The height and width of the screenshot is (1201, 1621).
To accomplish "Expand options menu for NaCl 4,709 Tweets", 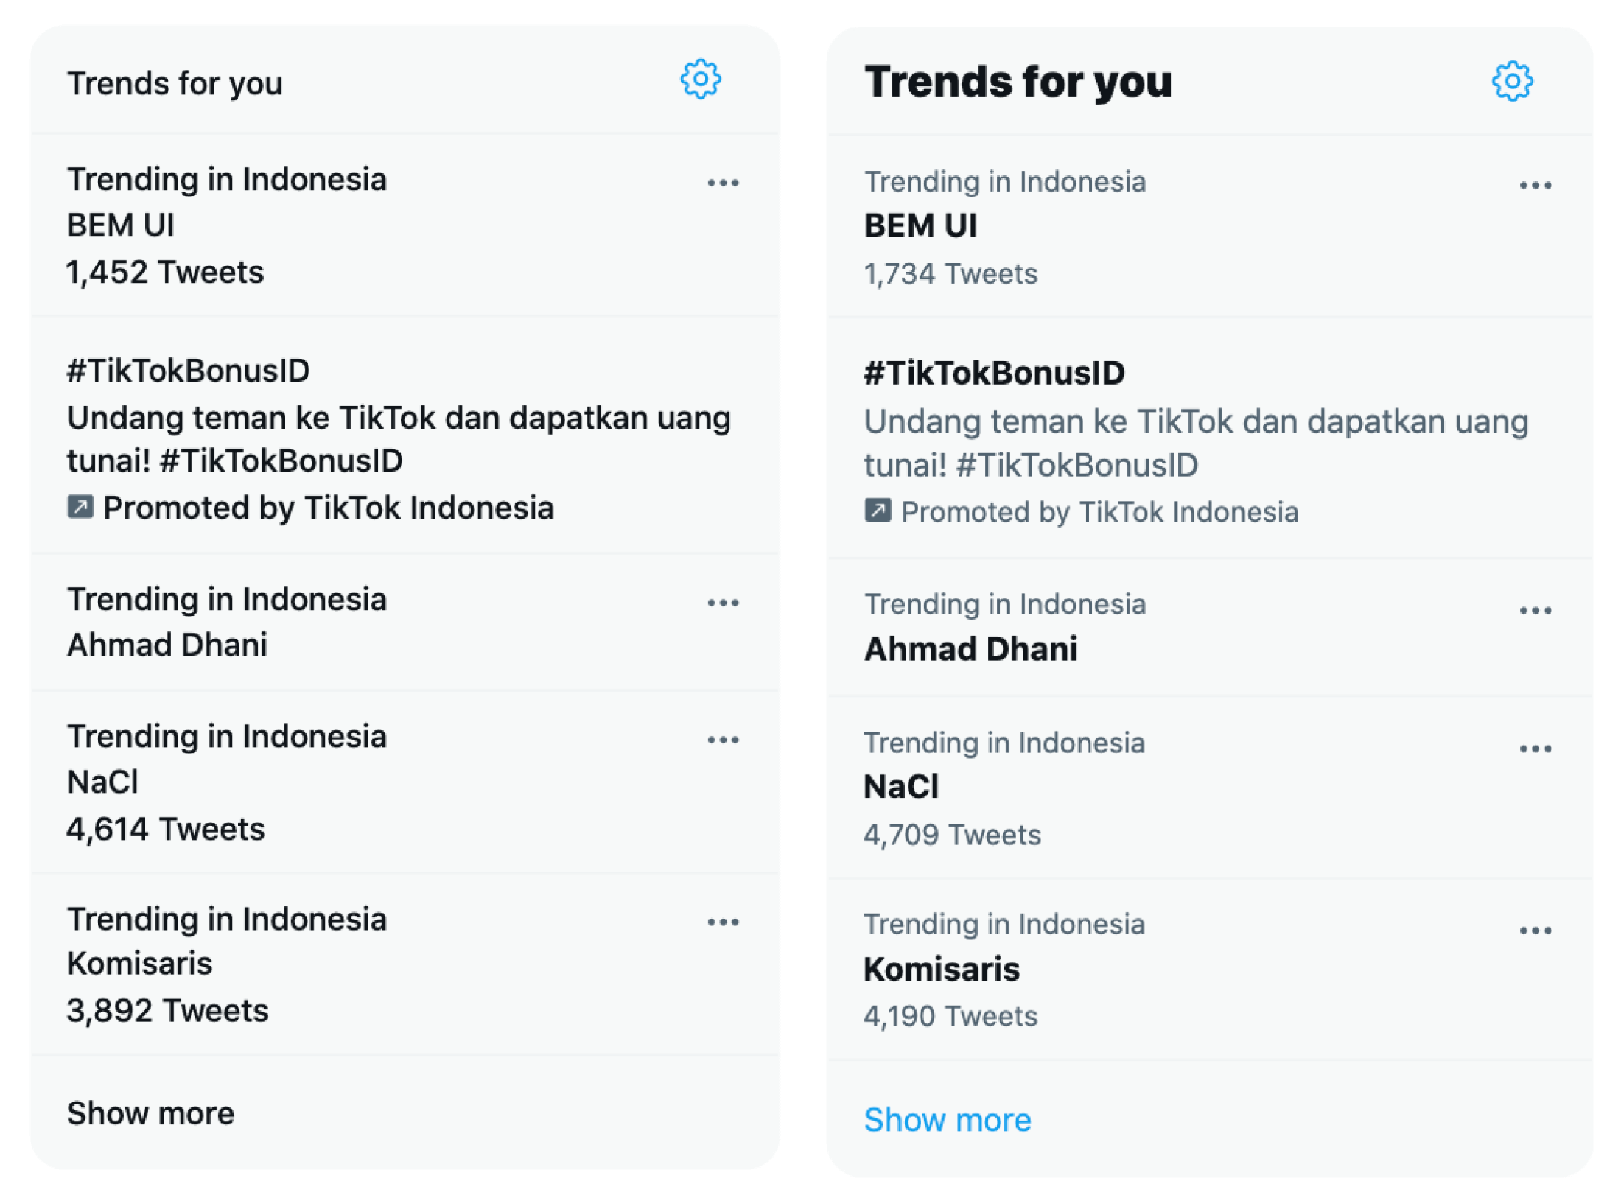I will click(1534, 749).
